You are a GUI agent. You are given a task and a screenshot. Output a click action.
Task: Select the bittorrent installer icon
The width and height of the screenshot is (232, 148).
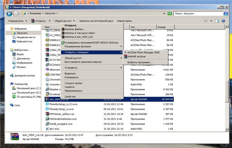point(47,70)
